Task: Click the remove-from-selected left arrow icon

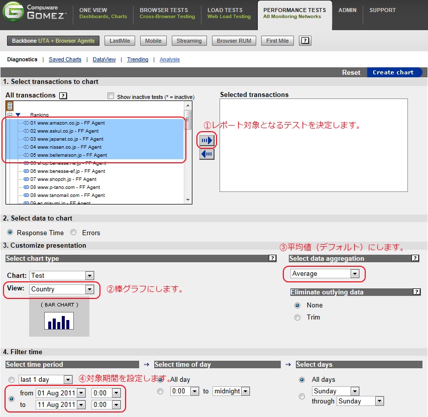Action: pyautogui.click(x=206, y=154)
